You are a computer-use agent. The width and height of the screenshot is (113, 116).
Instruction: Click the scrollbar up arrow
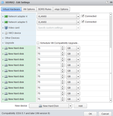click(x=111, y=15)
